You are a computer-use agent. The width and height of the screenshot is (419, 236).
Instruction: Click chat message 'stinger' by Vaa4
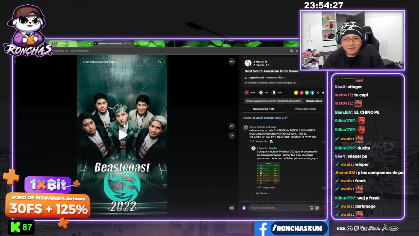(355, 87)
